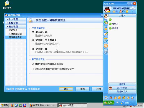
Task: Open the notepad pencil sidebar icon
Action: [x=106, y=34]
